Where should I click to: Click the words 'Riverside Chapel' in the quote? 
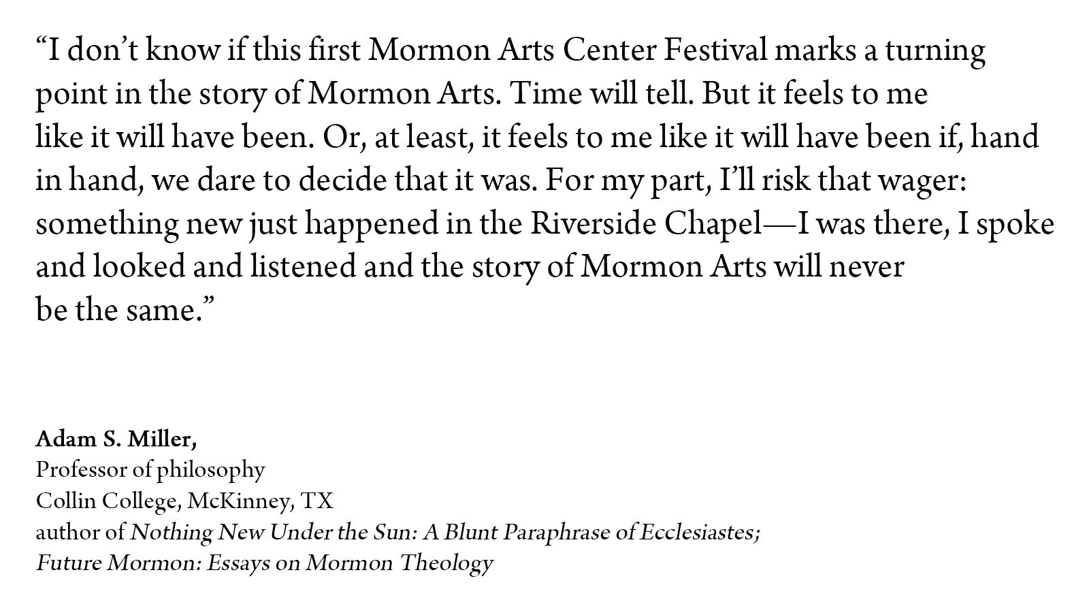pos(645,225)
